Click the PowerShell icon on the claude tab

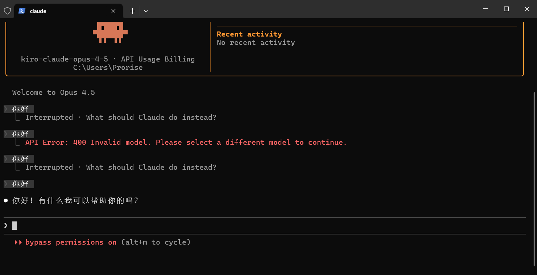22,11
